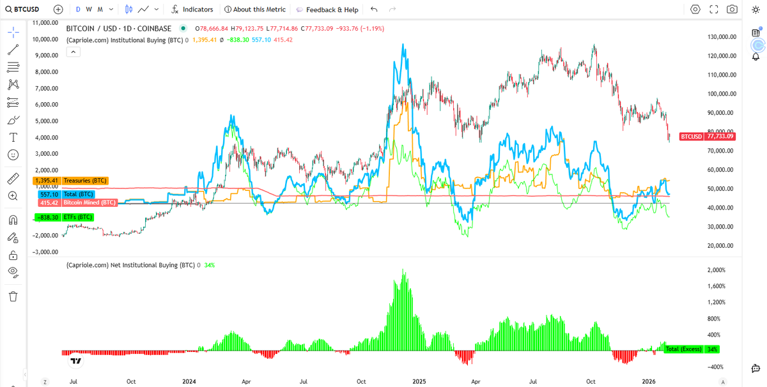This screenshot has height=387, width=767.
Task: Toggle the light/dark theme sun icon
Action: point(755,10)
